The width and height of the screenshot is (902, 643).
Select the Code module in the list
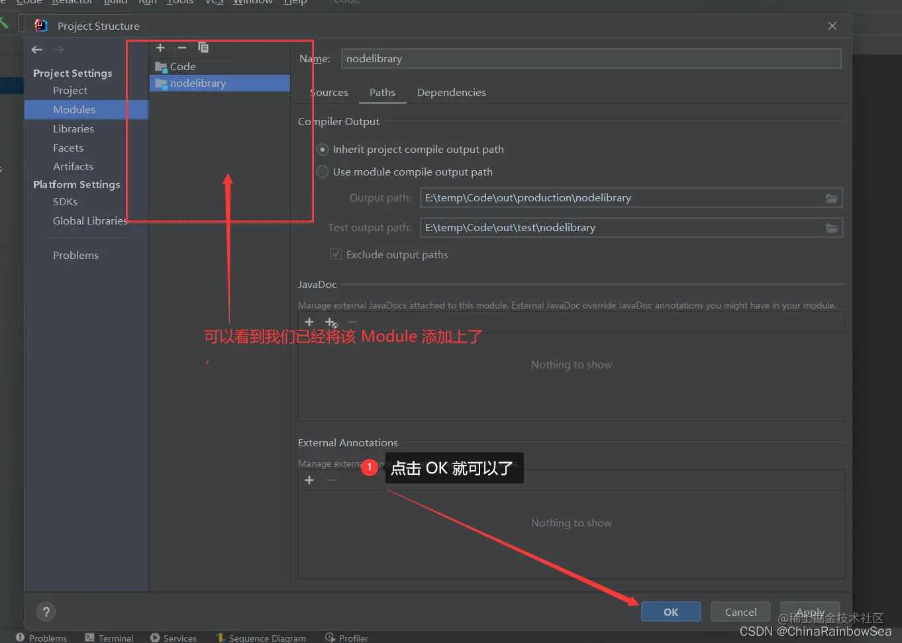pyautogui.click(x=220, y=66)
